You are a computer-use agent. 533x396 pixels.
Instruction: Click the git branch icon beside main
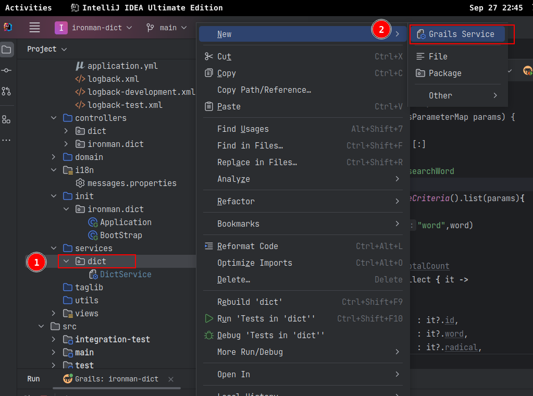(x=150, y=28)
